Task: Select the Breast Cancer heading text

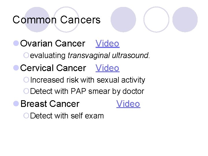Action: coord(50,104)
